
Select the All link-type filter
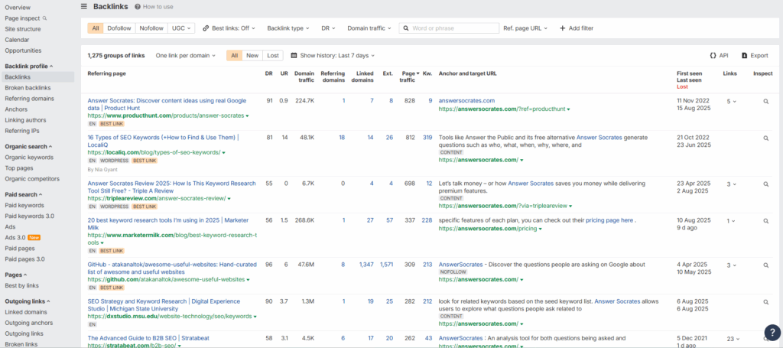click(x=96, y=28)
